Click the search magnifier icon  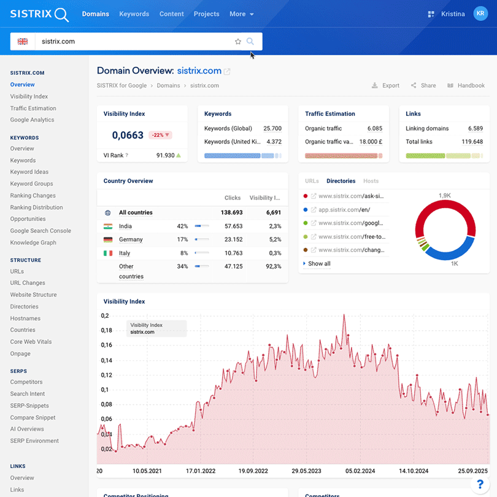coord(250,42)
